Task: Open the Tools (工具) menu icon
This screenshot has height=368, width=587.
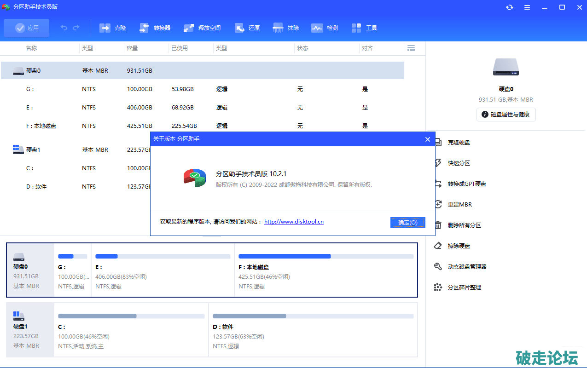Action: (356, 28)
